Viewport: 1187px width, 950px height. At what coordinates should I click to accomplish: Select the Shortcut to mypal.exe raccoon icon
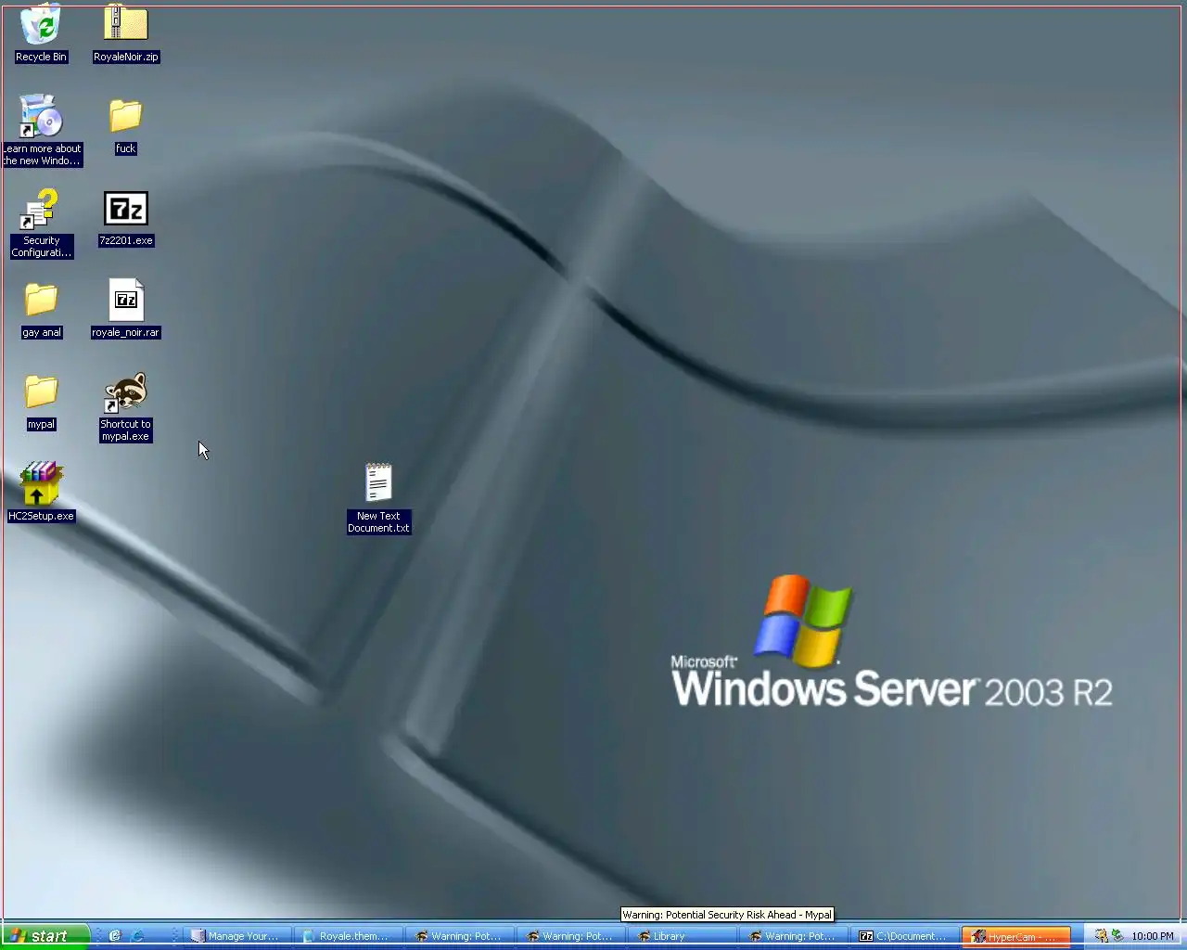125,406
